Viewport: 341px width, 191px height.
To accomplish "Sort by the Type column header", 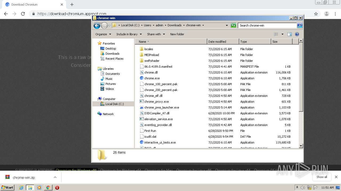I will pos(255,42).
